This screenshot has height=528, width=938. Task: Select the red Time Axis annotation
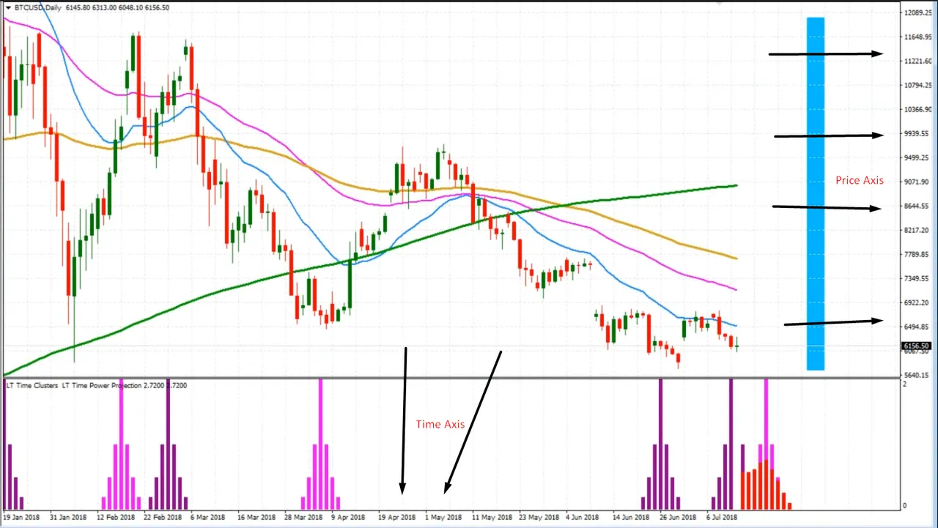pyautogui.click(x=440, y=424)
